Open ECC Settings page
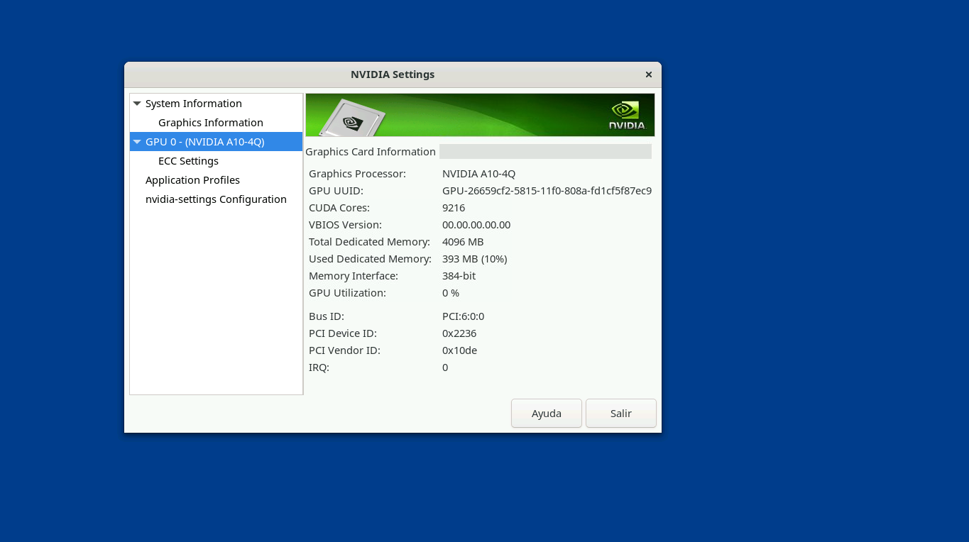This screenshot has width=969, height=542. (x=188, y=161)
